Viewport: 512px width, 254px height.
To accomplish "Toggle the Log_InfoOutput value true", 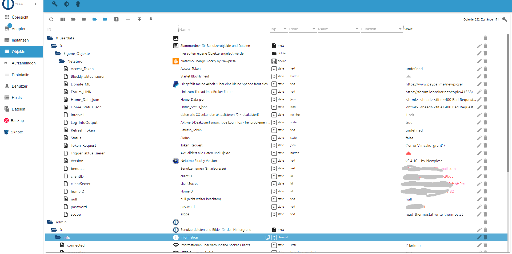I will [x=409, y=122].
